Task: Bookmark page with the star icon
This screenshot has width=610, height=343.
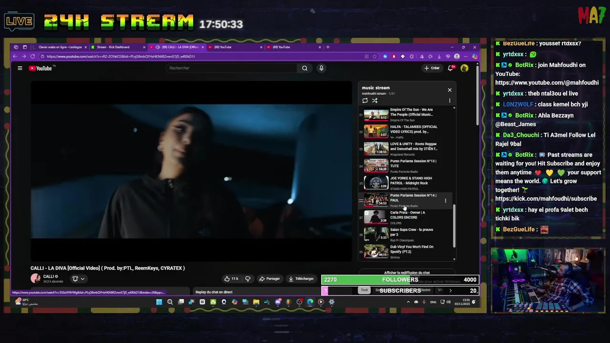Action: click(375, 57)
